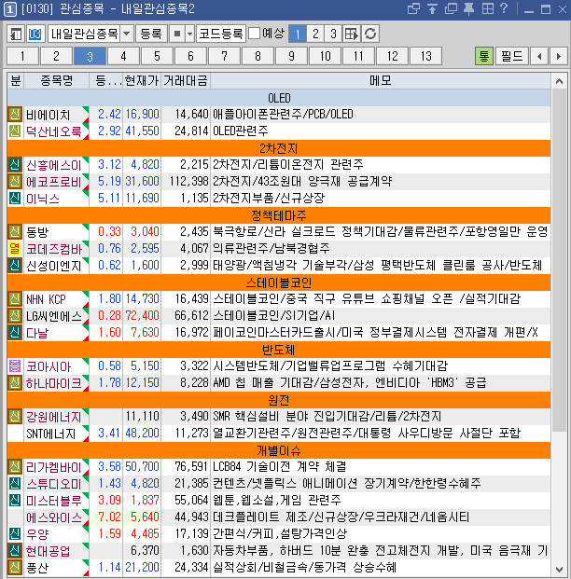Click the 필드 button
The height and width of the screenshot is (579, 571).
[512, 56]
